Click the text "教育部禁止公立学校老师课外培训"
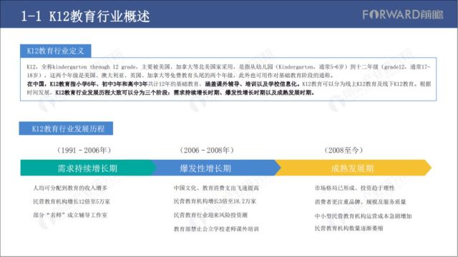 tap(216, 228)
